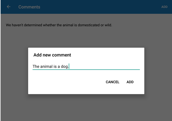This screenshot has height=121, width=172.
Task: Click the word "dog" in the input
Action: 64,66
